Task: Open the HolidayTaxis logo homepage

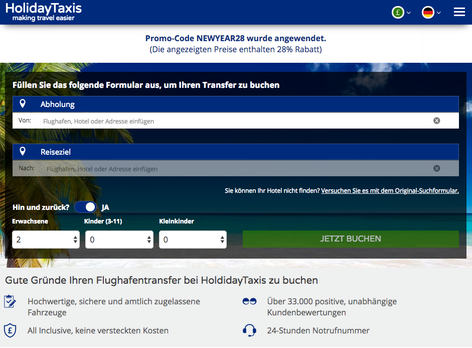Action: pos(43,12)
